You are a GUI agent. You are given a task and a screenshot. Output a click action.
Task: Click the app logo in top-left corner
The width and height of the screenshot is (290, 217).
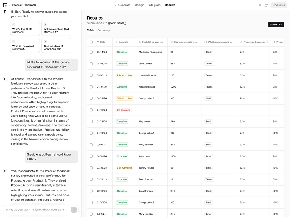coord(5,5)
